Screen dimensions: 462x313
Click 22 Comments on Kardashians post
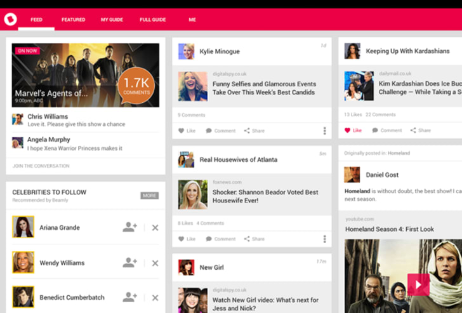(x=381, y=115)
